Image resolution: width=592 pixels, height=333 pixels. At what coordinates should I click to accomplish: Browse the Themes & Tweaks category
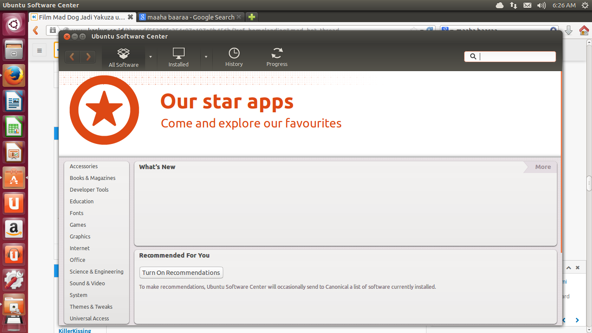click(x=91, y=307)
